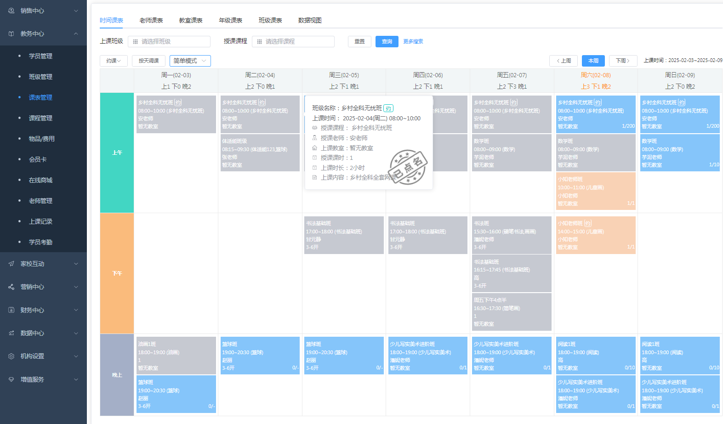723x424 pixels.
Task: Expand the 营销中心 menu
Action: tap(76, 287)
